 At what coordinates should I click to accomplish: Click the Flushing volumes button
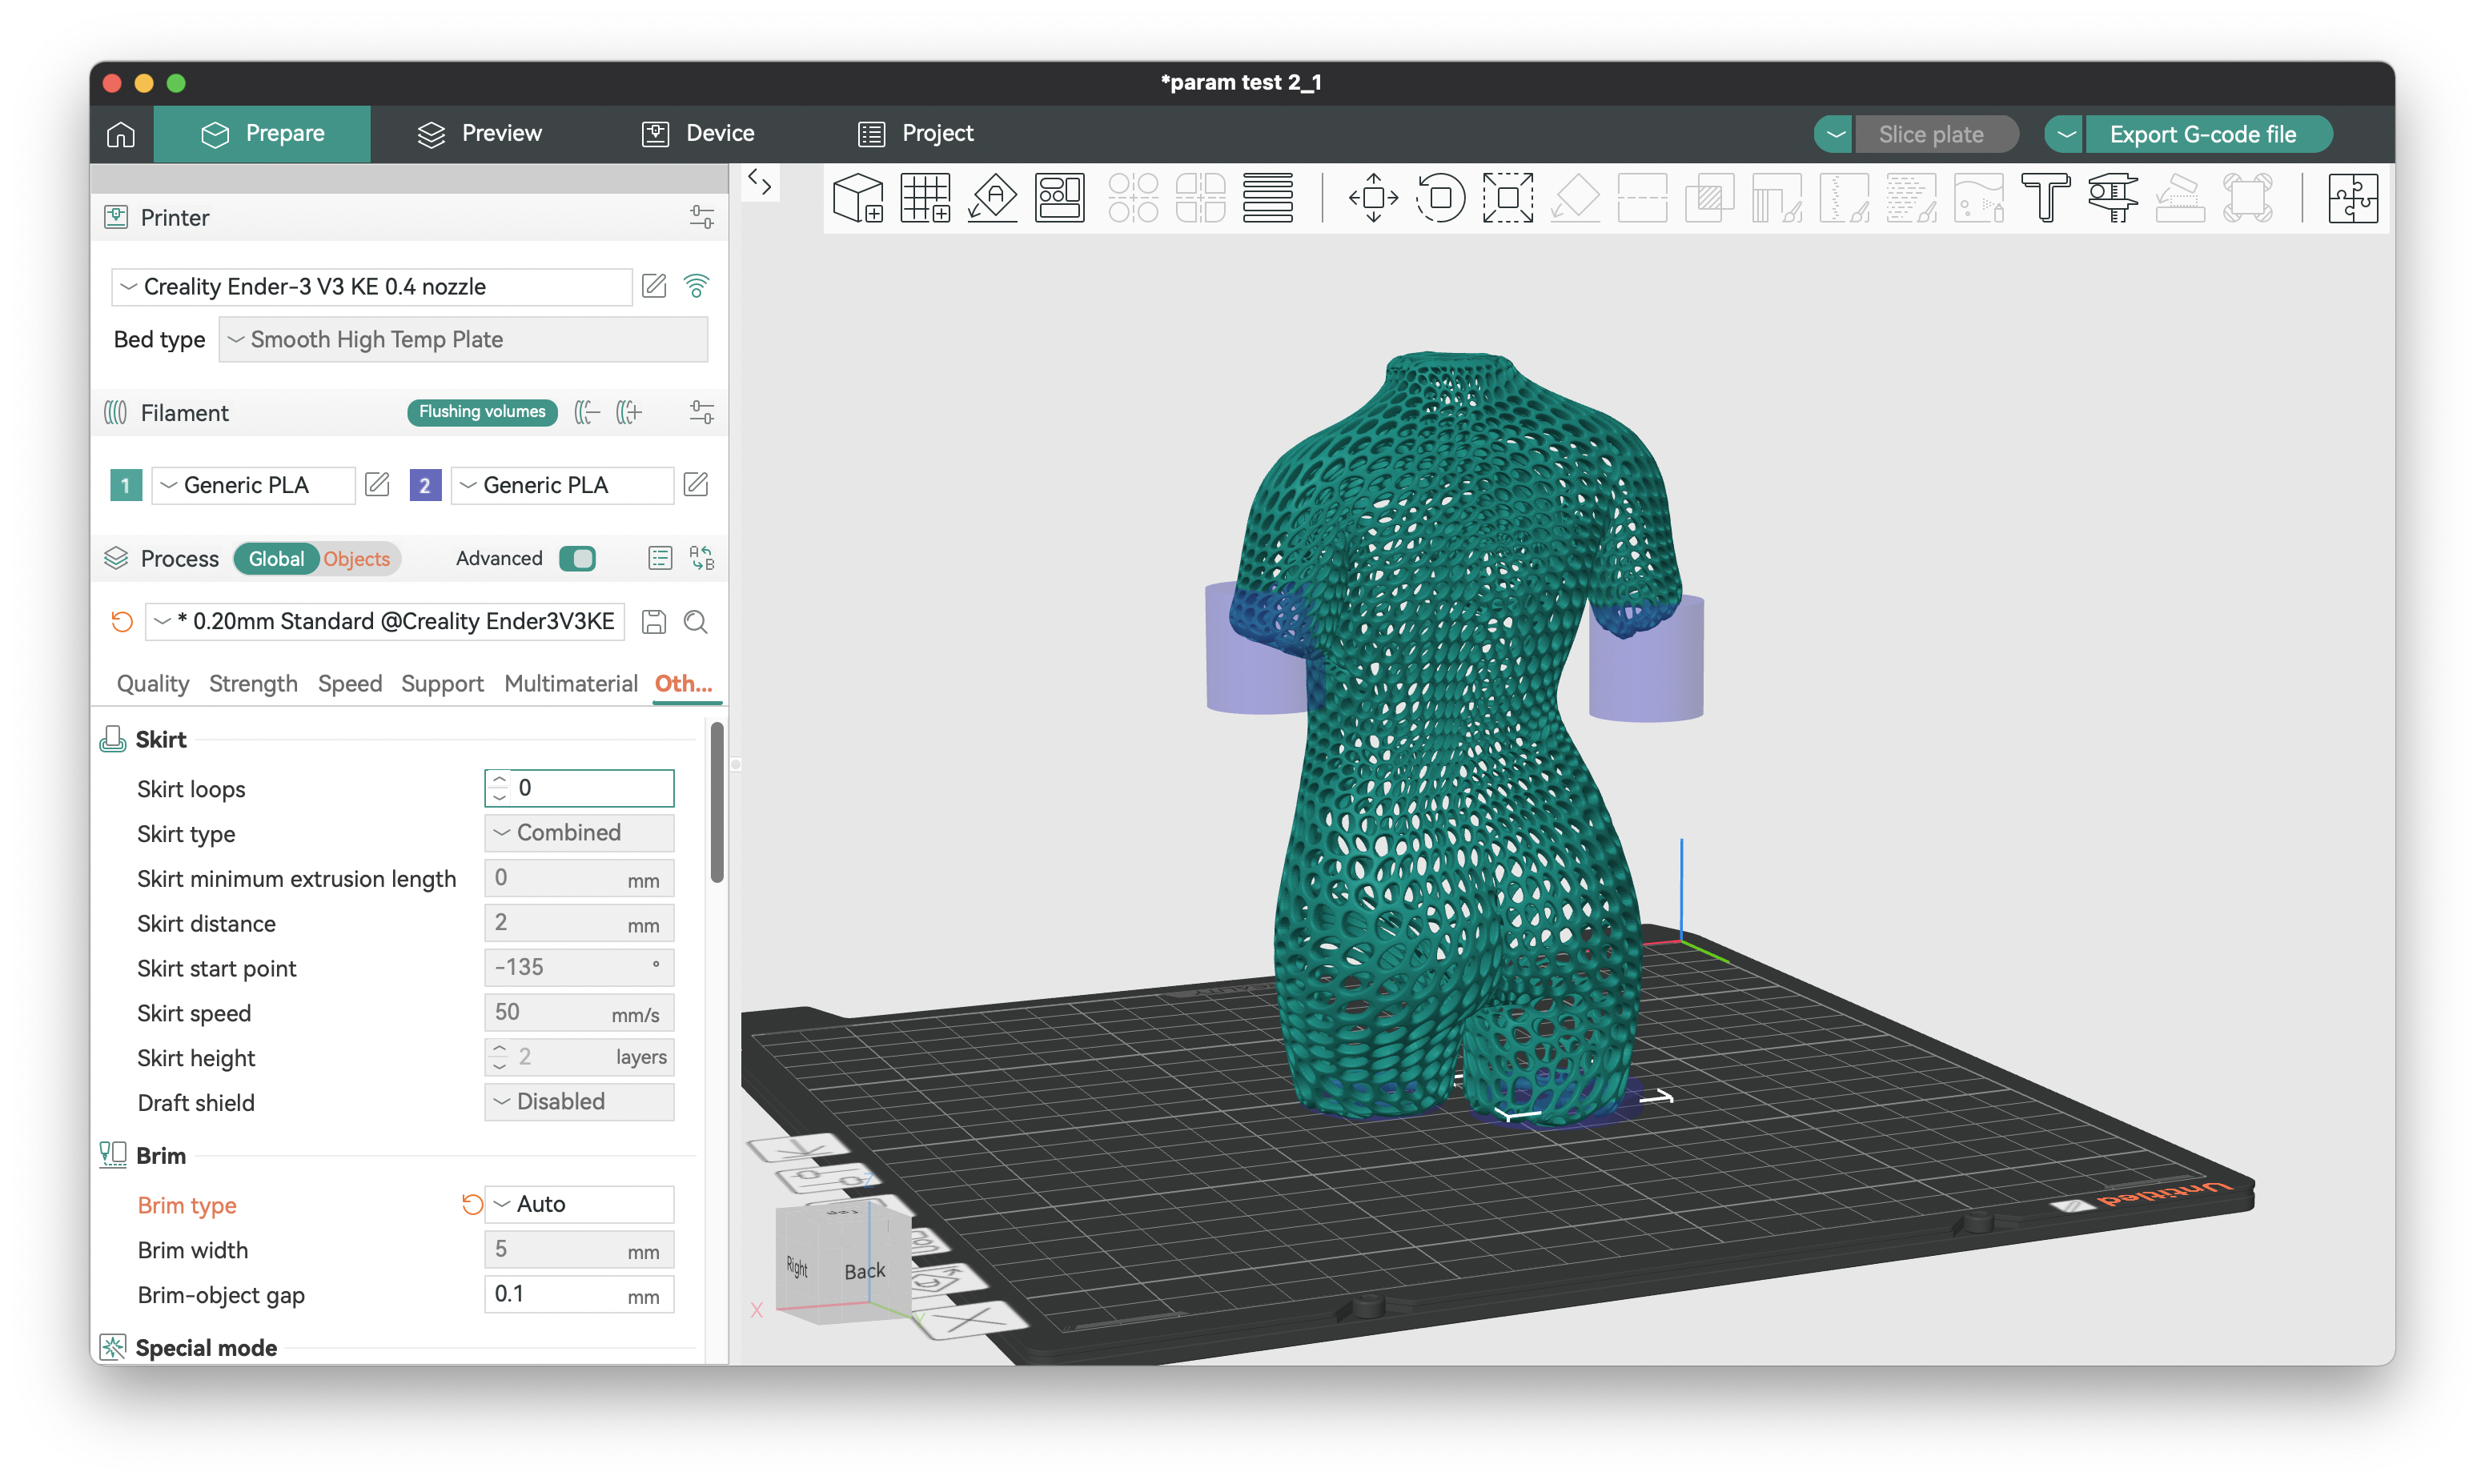482,412
